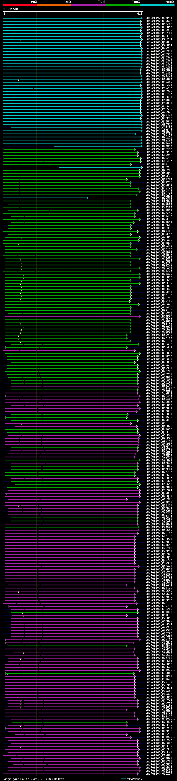
Task: Select the query name BP035738
Action: tap(10, 9)
